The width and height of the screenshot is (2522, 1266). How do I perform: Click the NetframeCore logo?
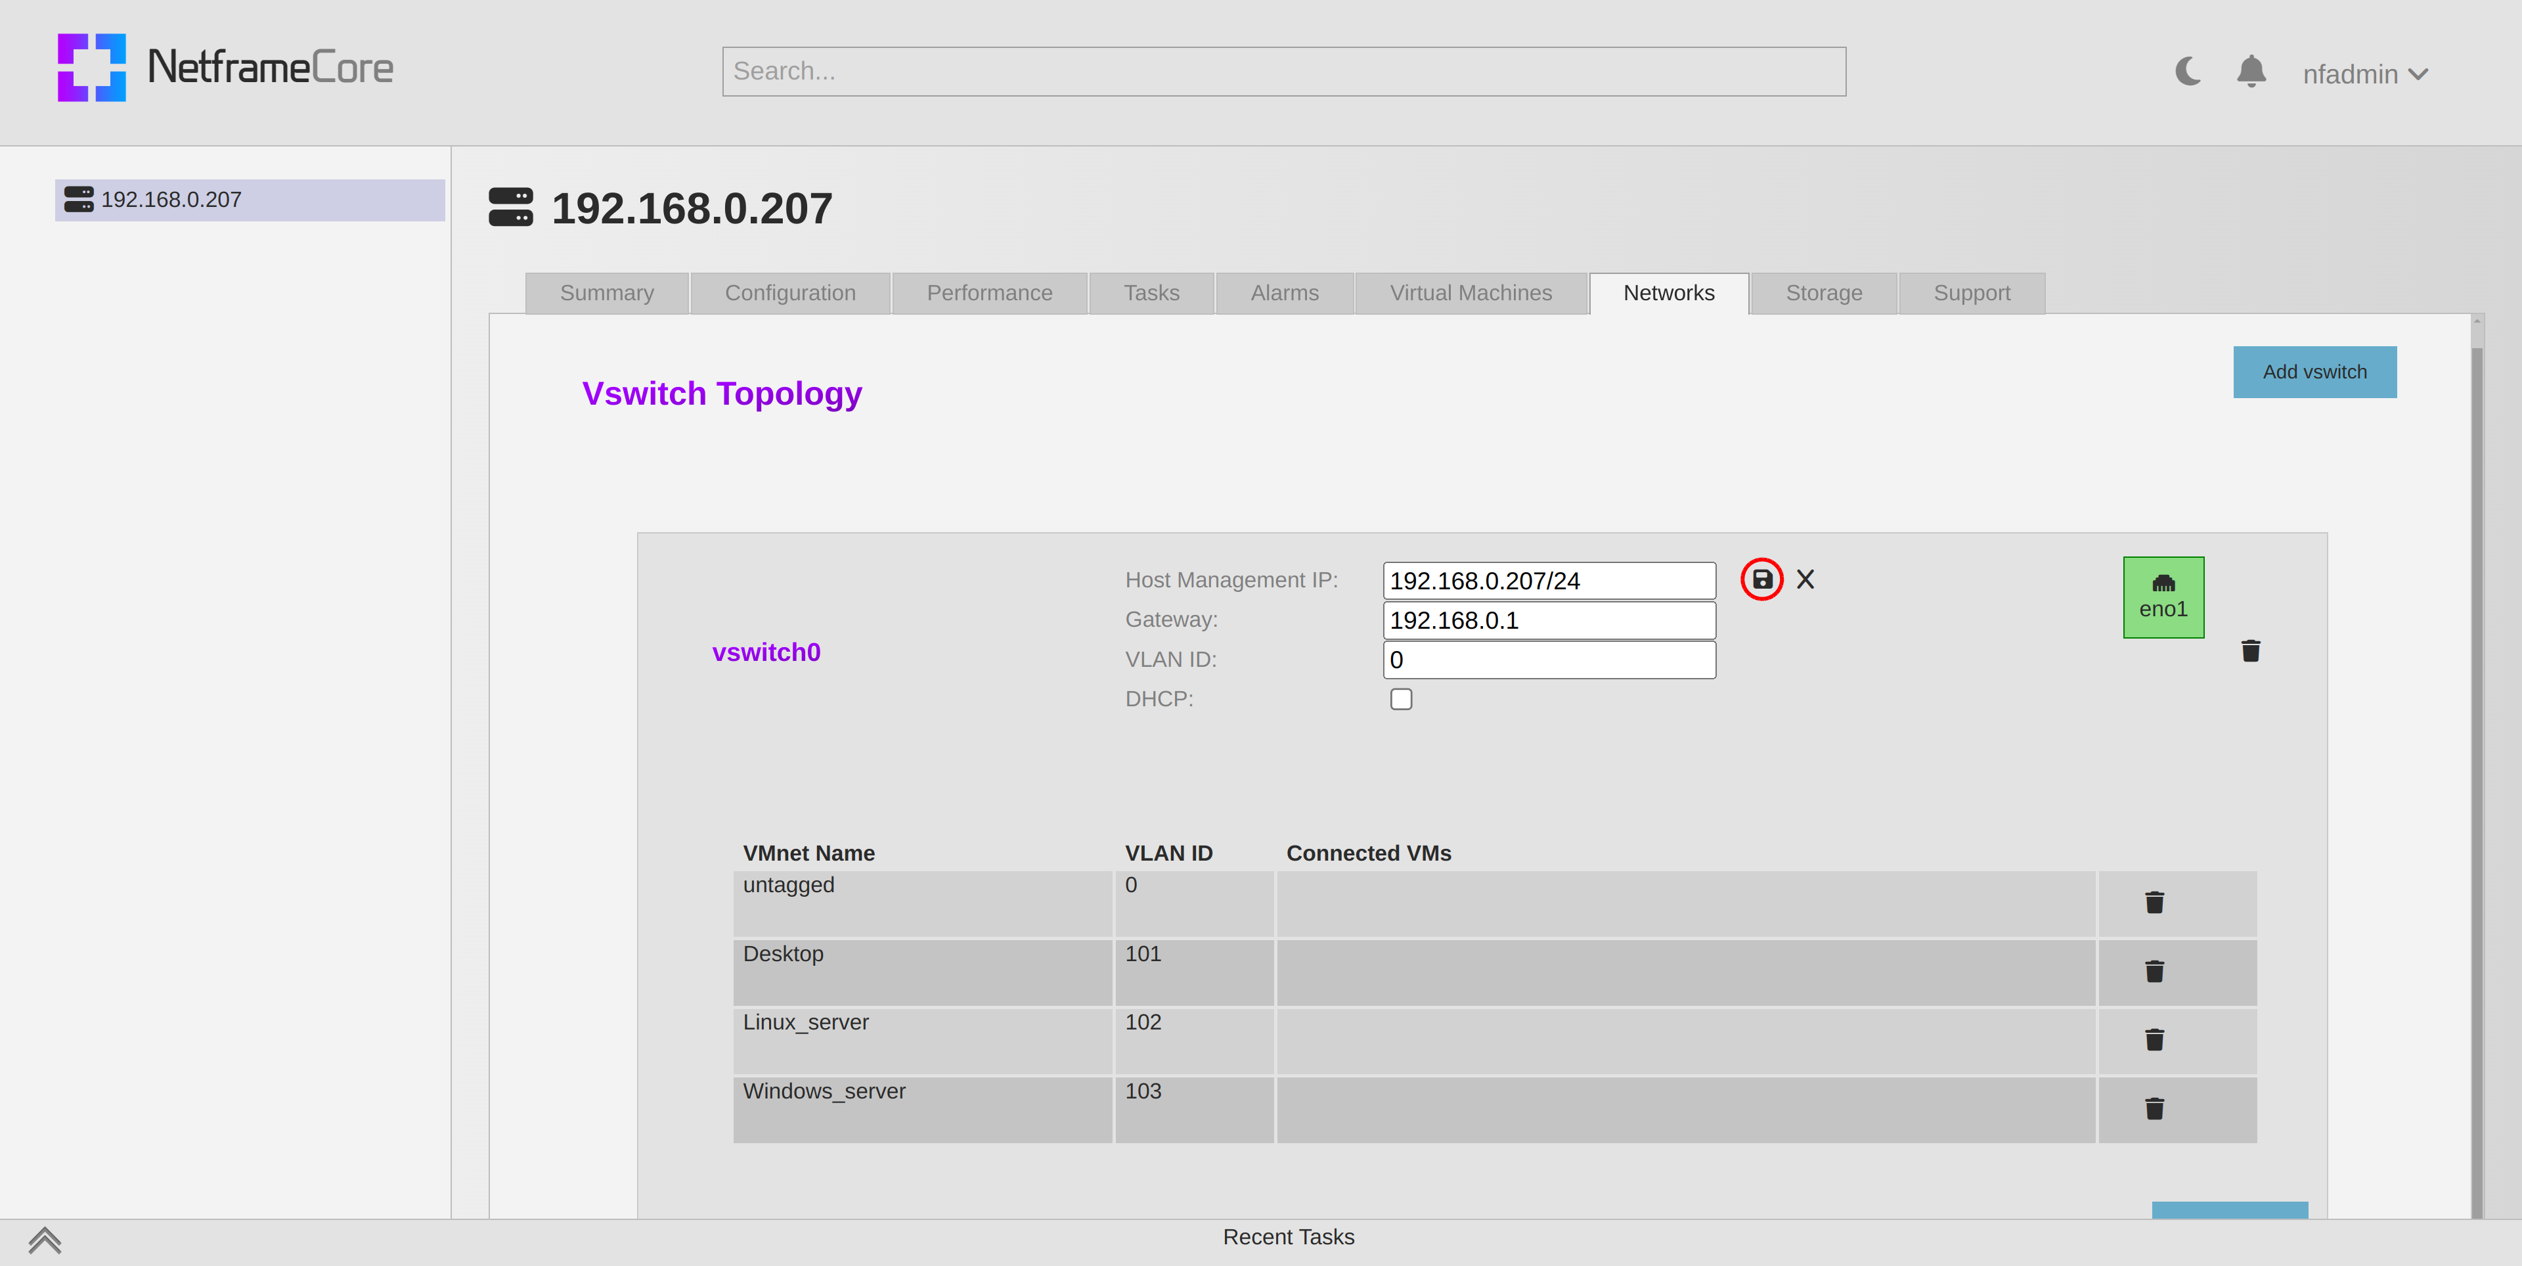tap(225, 68)
